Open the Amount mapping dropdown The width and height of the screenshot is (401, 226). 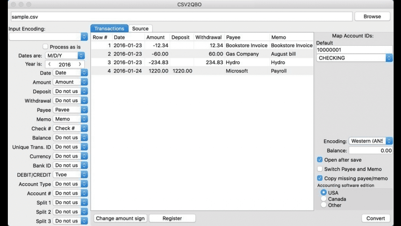(71, 82)
